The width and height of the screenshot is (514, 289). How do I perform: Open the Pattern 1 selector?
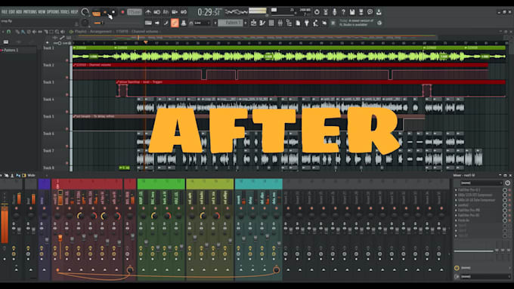(230, 23)
